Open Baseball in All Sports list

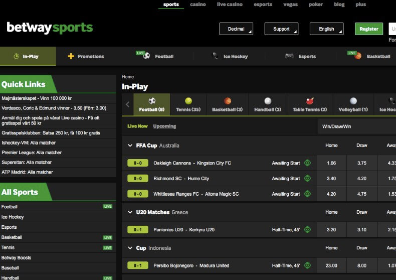point(58,268)
